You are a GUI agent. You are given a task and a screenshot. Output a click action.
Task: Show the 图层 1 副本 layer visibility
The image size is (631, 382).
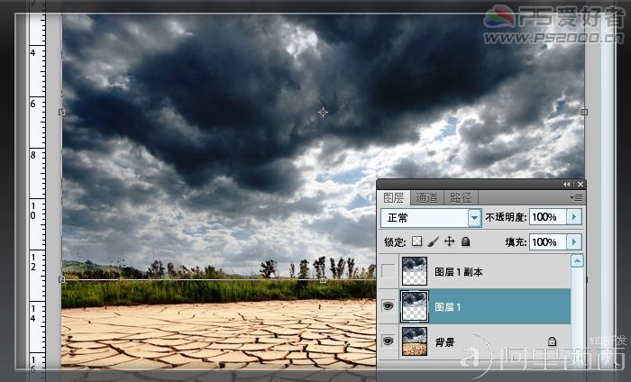pos(388,271)
